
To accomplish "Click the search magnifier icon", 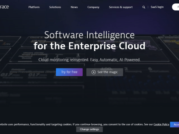I will pos(144,7).
